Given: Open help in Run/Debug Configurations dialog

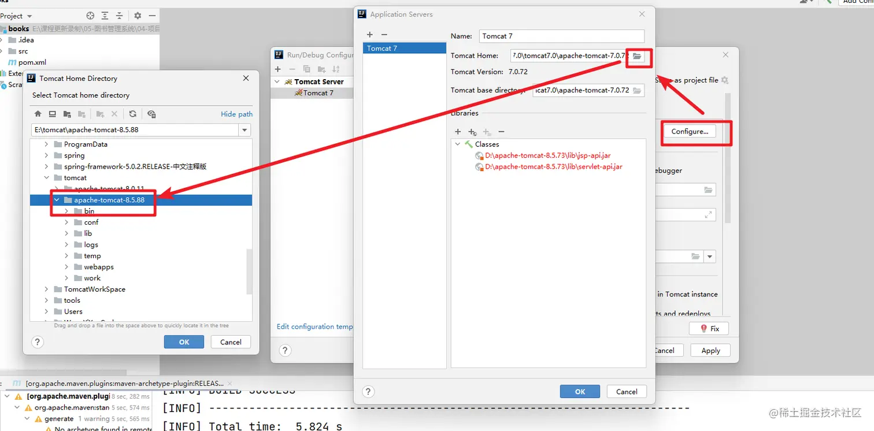Looking at the screenshot, I should click(x=285, y=350).
